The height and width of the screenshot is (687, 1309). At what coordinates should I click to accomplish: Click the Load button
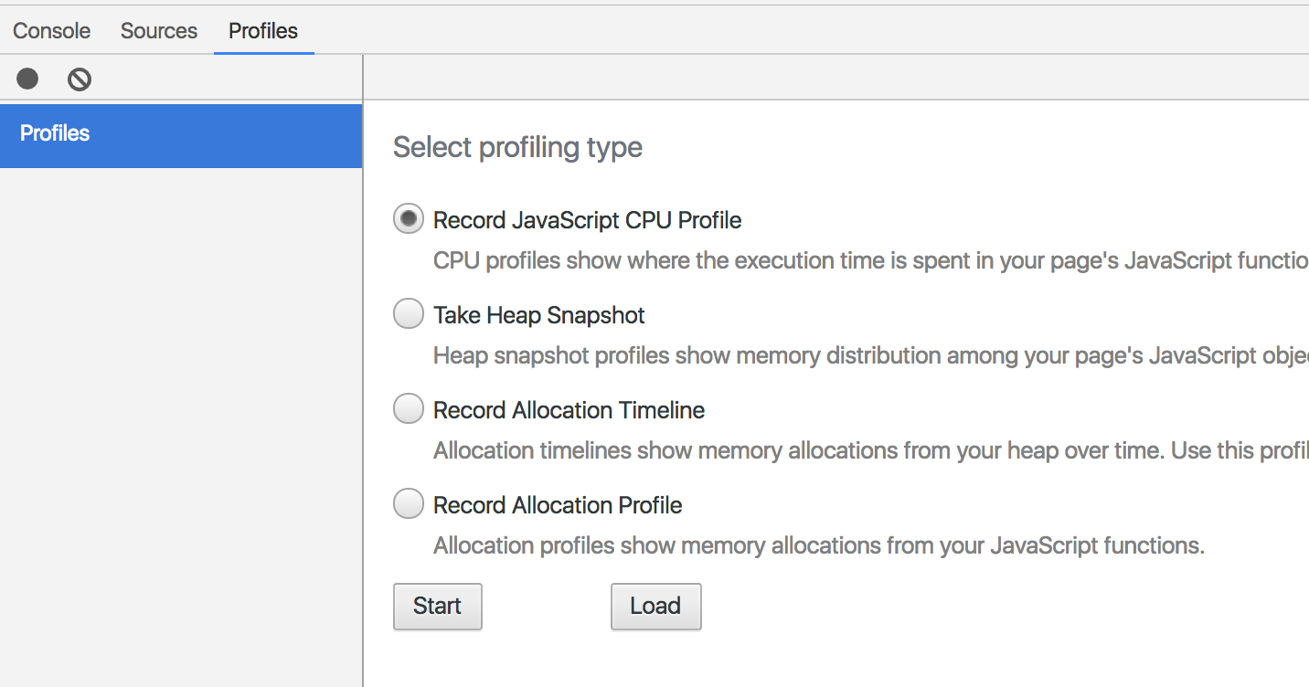click(655, 607)
